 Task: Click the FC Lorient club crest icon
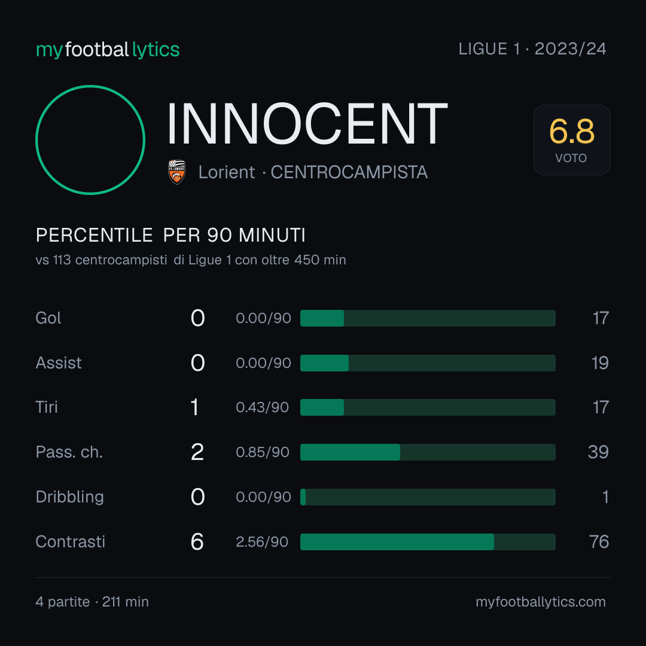tap(176, 172)
